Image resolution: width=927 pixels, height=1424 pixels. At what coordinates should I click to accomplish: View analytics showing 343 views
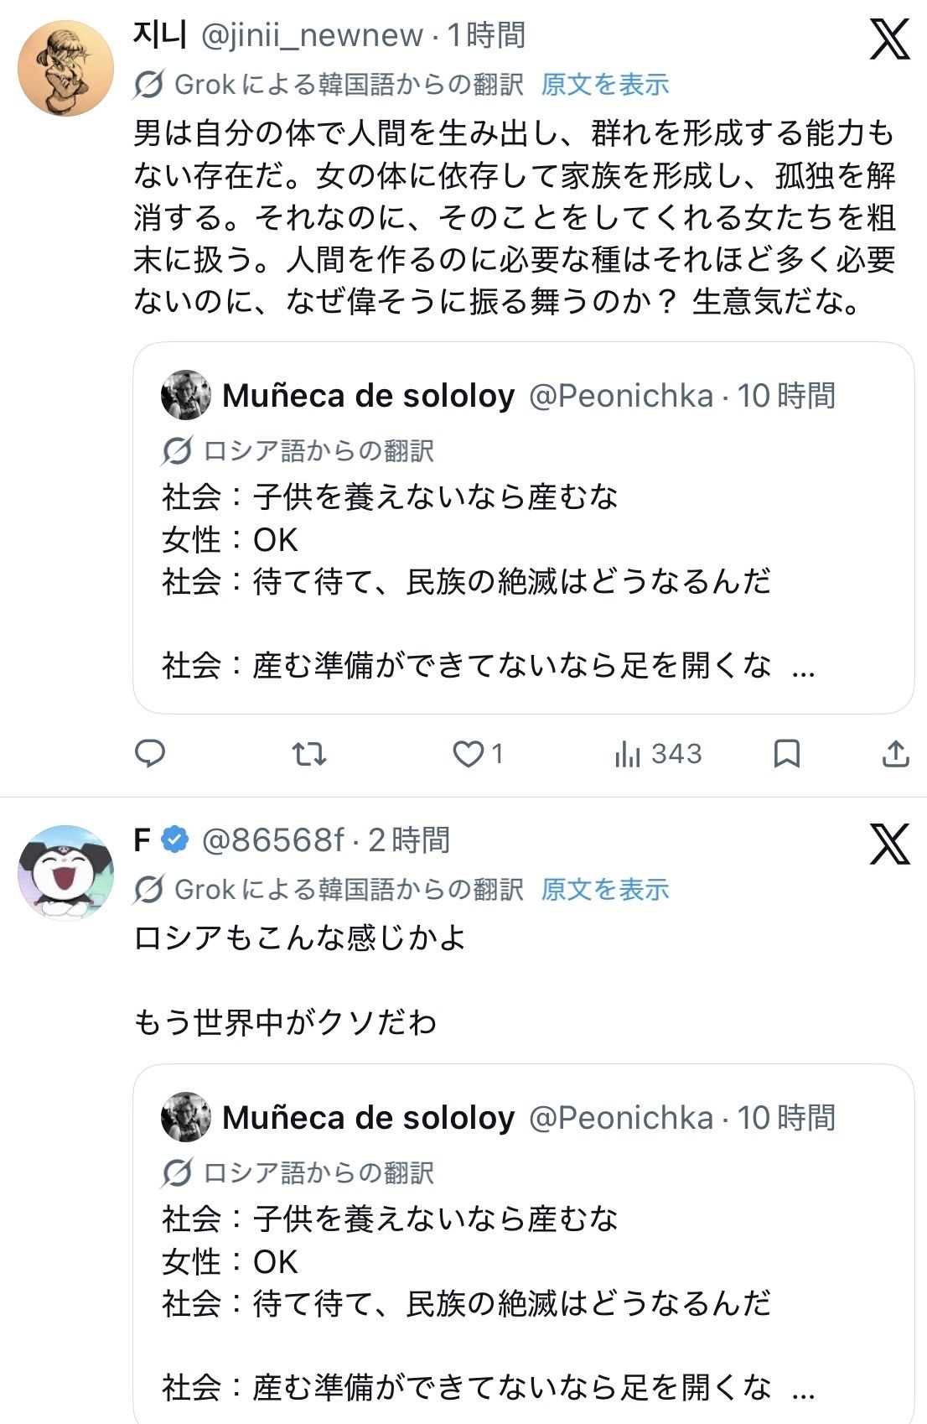[x=658, y=754]
